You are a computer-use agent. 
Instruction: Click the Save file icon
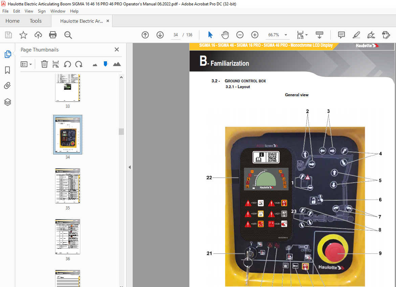[x=8, y=35]
